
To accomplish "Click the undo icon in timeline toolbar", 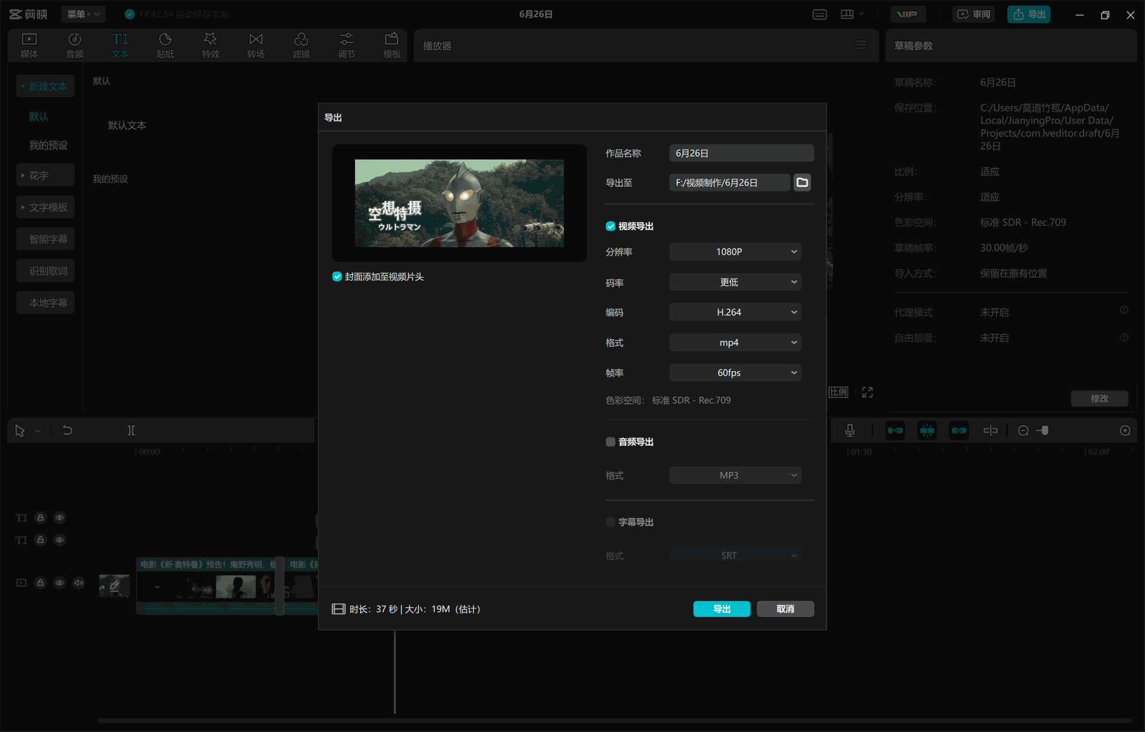I will point(67,431).
